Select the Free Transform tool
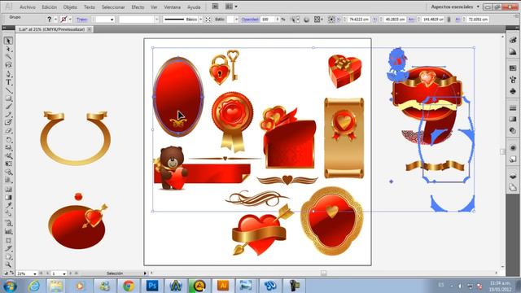Screen dimensions: 521x293 8,164
